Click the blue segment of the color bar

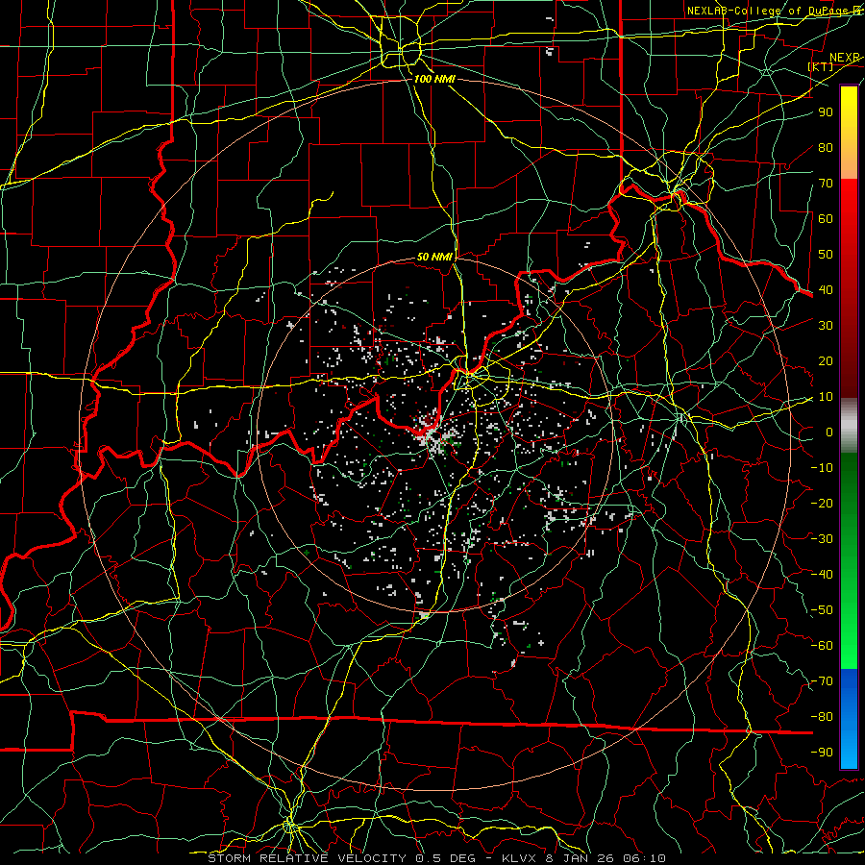pos(849,719)
